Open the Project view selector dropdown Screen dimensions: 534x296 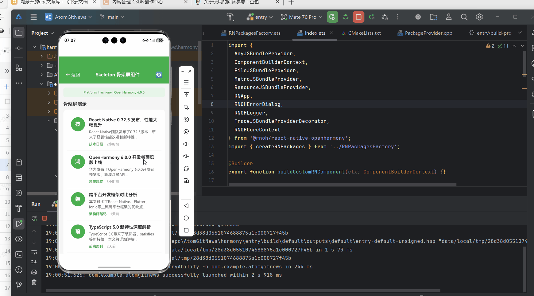pos(43,33)
